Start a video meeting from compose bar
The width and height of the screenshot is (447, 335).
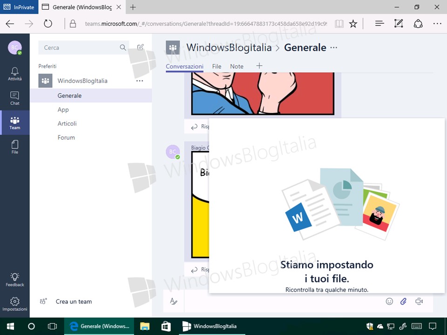[419, 301]
